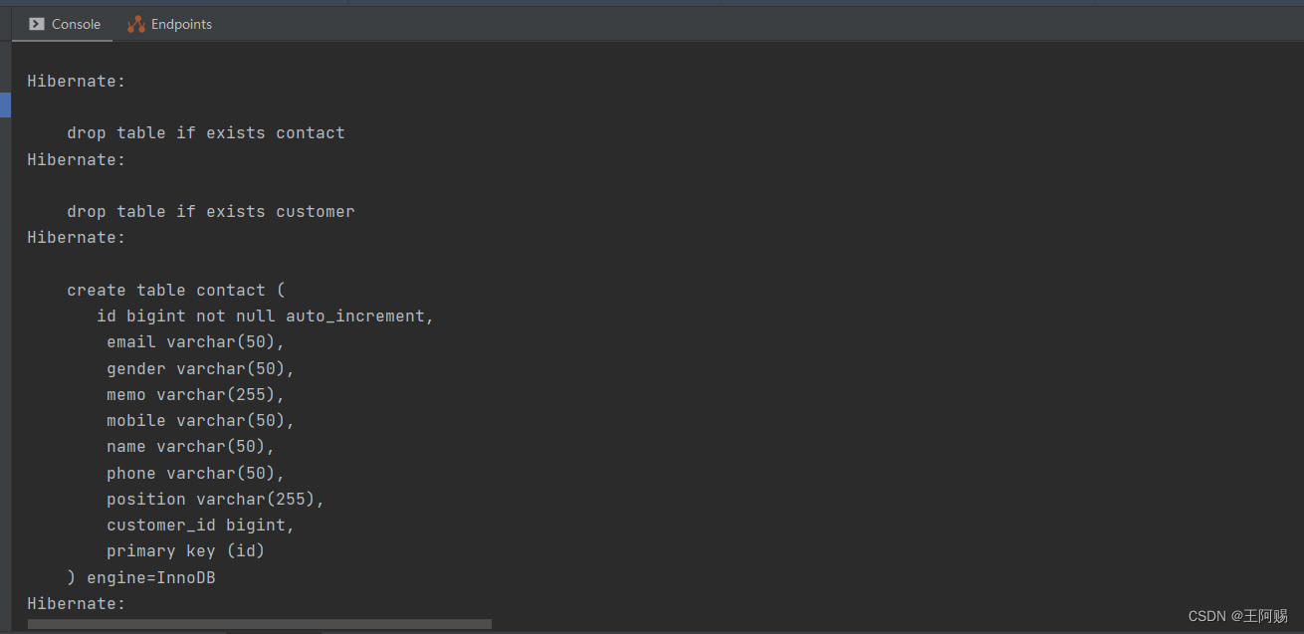This screenshot has width=1304, height=634.
Task: Select the primary key (id) line
Action: click(185, 550)
